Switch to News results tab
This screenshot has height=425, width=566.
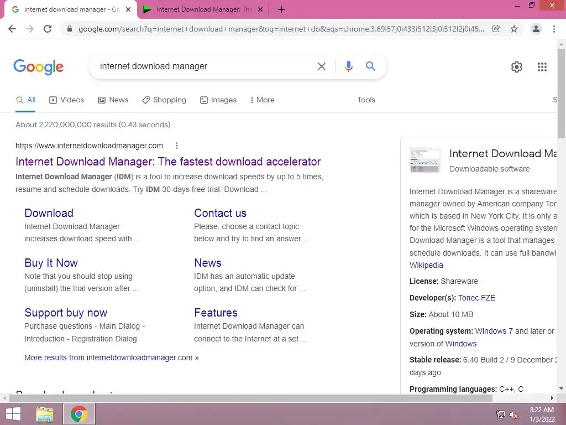[x=113, y=100]
